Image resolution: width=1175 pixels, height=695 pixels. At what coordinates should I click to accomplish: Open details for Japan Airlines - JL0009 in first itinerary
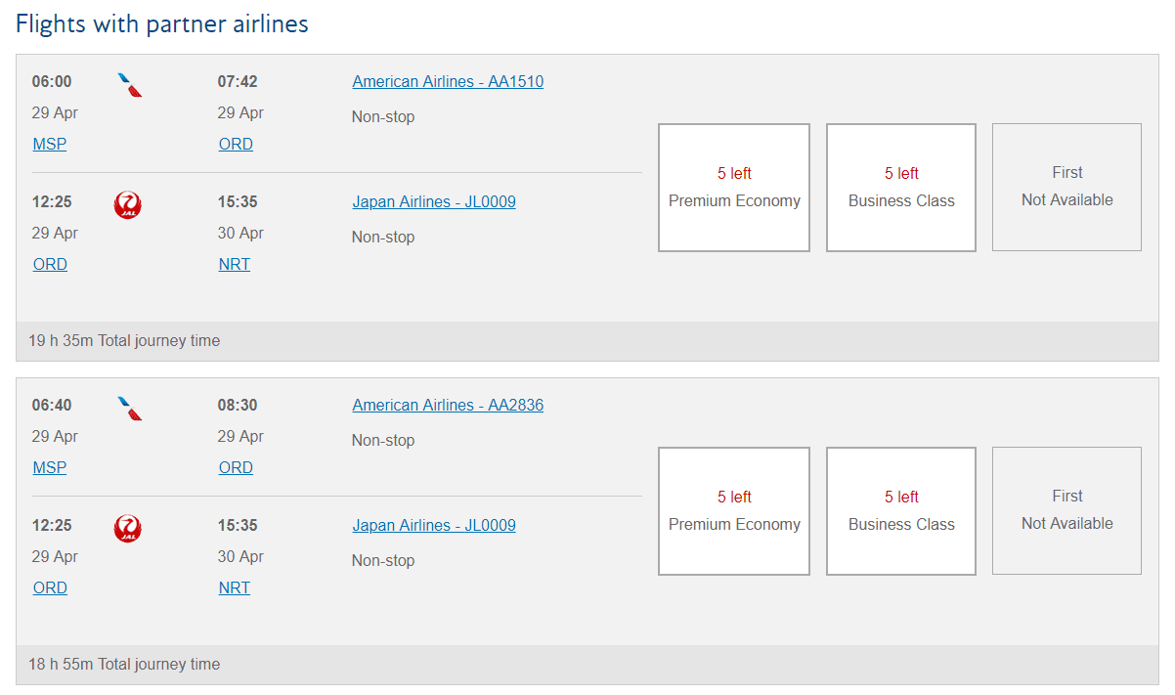coord(433,201)
